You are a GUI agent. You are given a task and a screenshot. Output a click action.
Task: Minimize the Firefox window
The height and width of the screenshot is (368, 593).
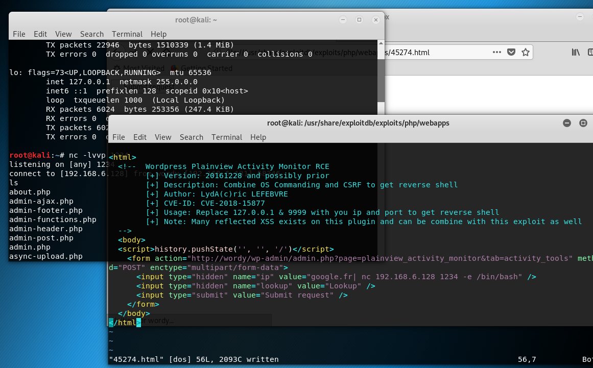pyautogui.click(x=580, y=16)
